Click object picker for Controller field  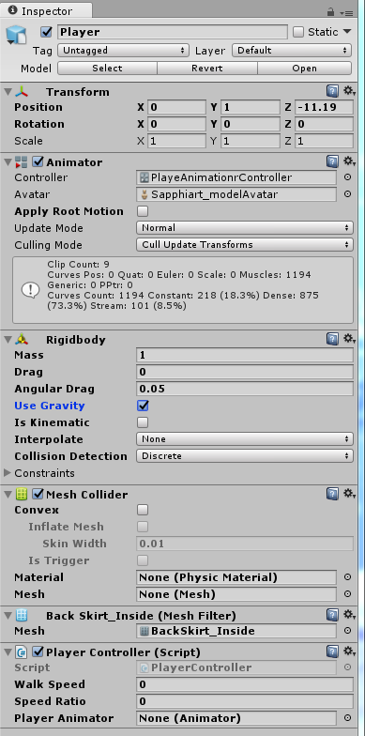347,177
